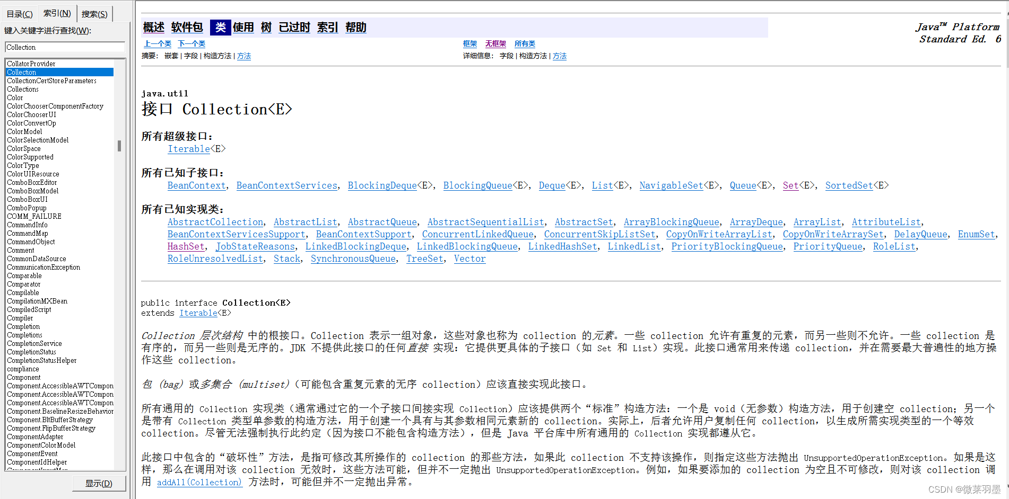Screen dimensions: 1009x499
Task: Go to 上一个类 link
Action: (x=158, y=44)
